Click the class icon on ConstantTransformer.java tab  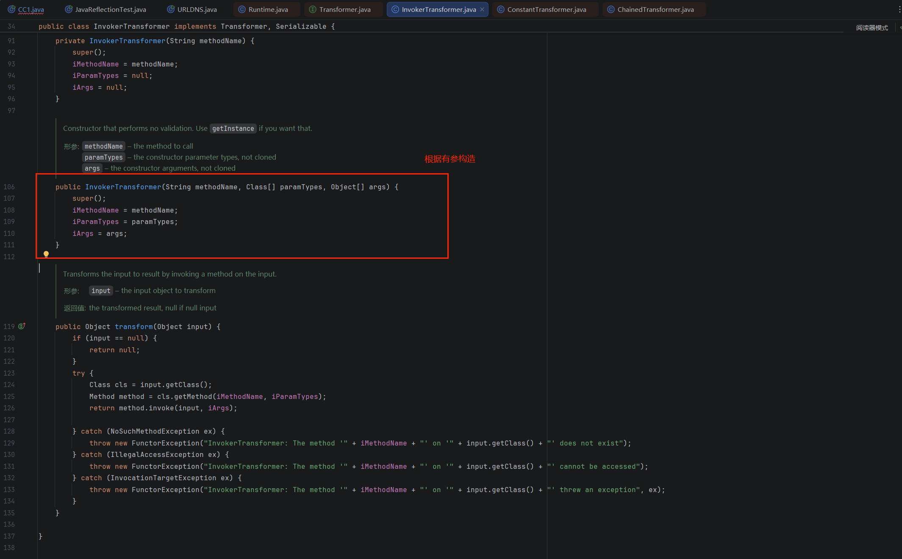tap(501, 9)
